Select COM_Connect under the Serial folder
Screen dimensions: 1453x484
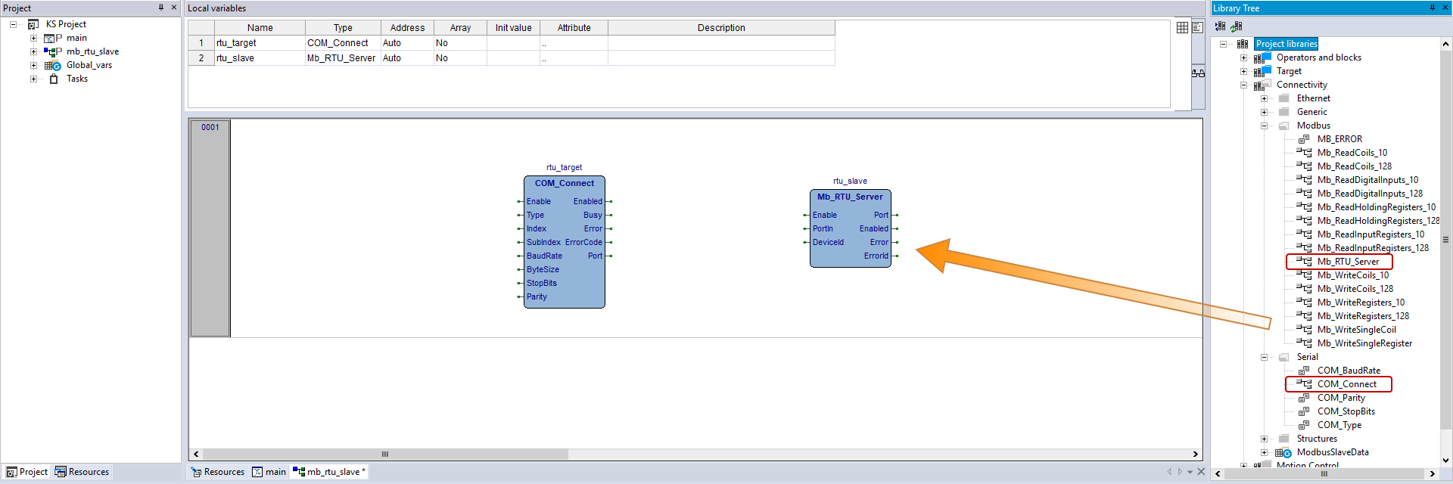[1346, 384]
